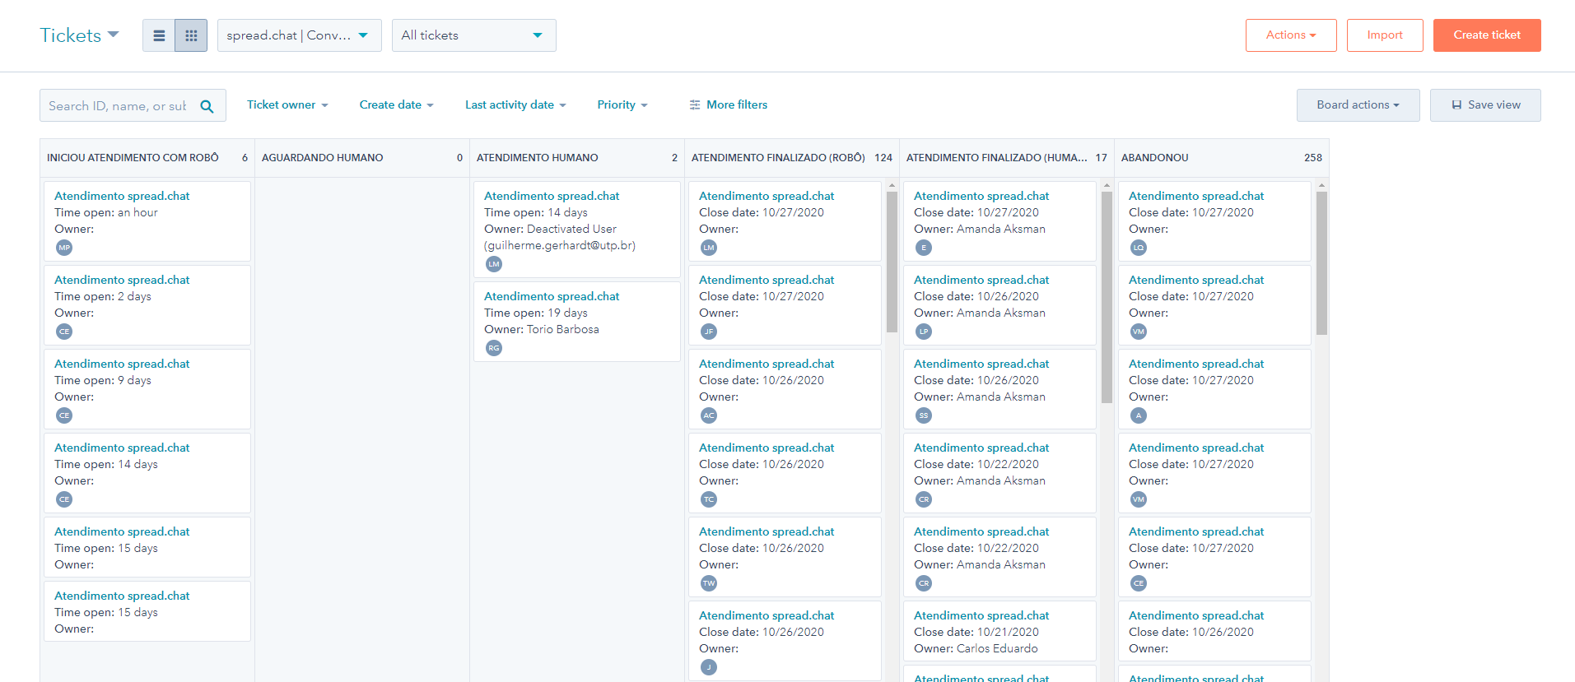This screenshot has width=1575, height=682.
Task: Open the Ticket owner filter
Action: pyautogui.click(x=287, y=104)
